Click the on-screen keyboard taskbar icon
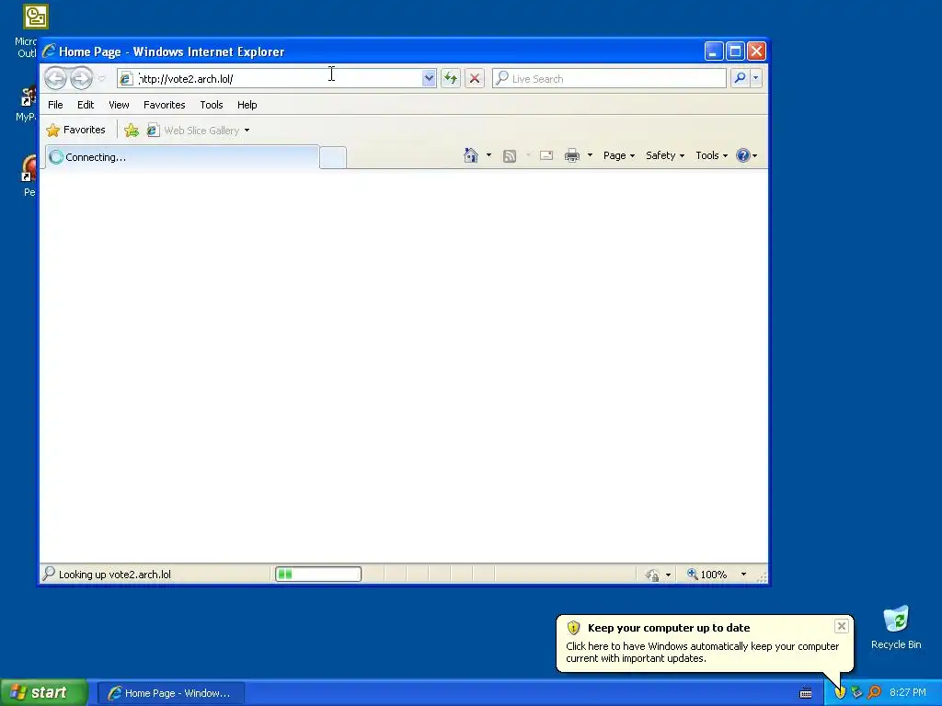 (x=806, y=693)
